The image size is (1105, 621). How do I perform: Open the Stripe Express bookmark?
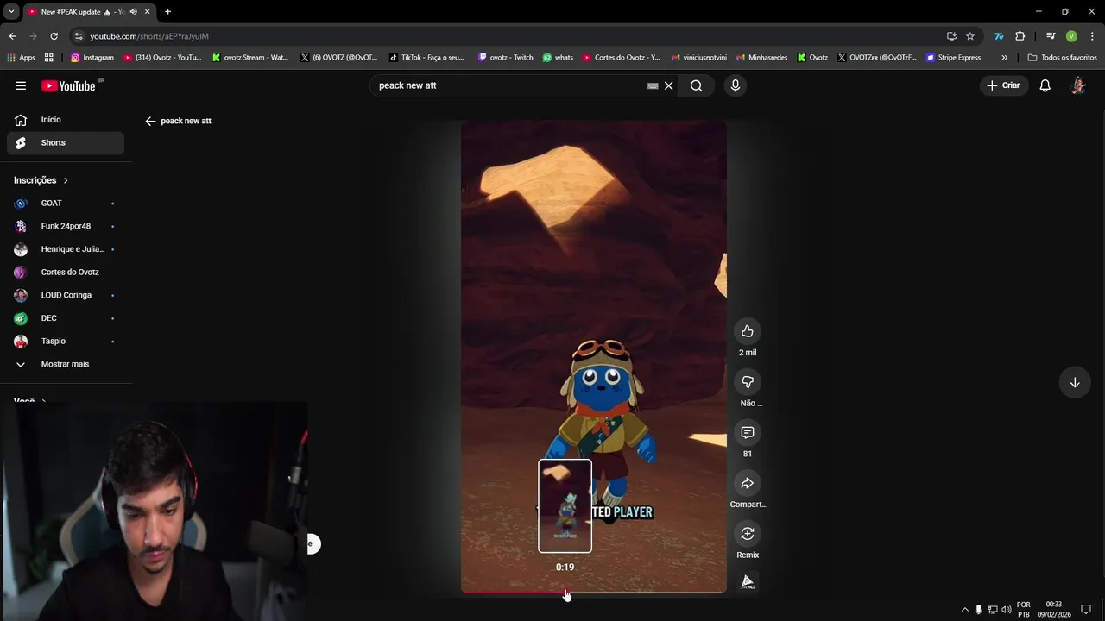pos(954,58)
